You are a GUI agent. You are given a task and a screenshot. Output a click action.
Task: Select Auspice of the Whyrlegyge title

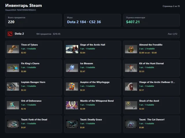point(95,82)
